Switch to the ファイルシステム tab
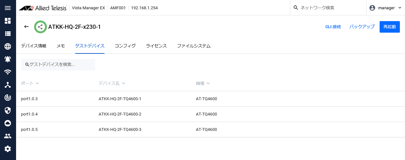This screenshot has width=405, height=160. [x=194, y=46]
